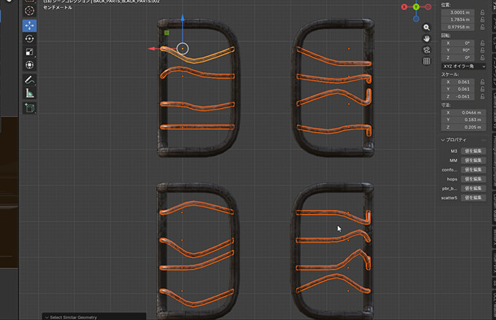The width and height of the screenshot is (496, 320).
Task: Activate the Measure tool
Action: click(x=30, y=93)
